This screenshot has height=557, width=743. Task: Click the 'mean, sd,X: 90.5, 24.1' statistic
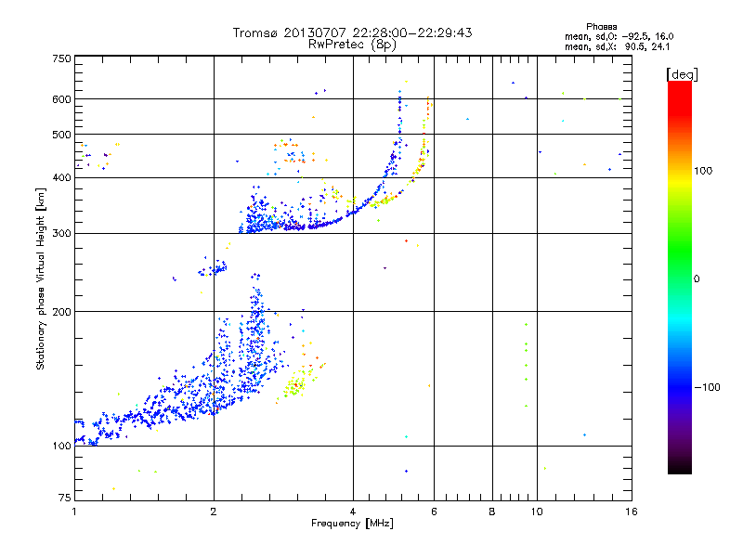(617, 46)
